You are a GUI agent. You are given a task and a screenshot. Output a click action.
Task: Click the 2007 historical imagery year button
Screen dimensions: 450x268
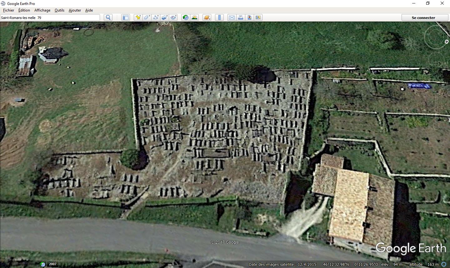point(53,264)
